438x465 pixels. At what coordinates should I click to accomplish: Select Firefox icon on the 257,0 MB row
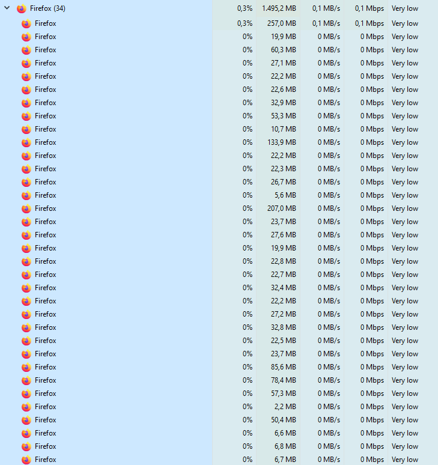[x=26, y=23]
